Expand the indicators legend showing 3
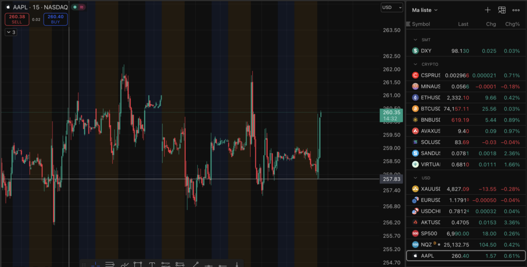The image size is (527, 267). tap(11, 32)
